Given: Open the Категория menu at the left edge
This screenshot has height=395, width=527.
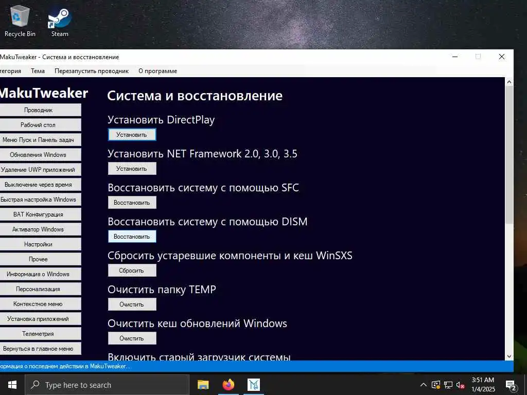Looking at the screenshot, I should 10,71.
